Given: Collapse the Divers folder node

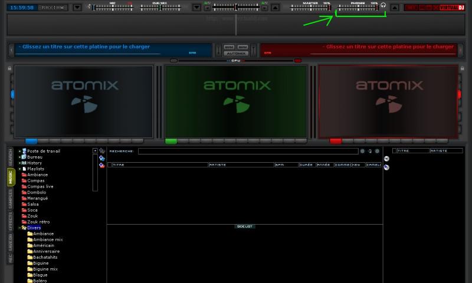Looking at the screenshot, I should [19, 228].
